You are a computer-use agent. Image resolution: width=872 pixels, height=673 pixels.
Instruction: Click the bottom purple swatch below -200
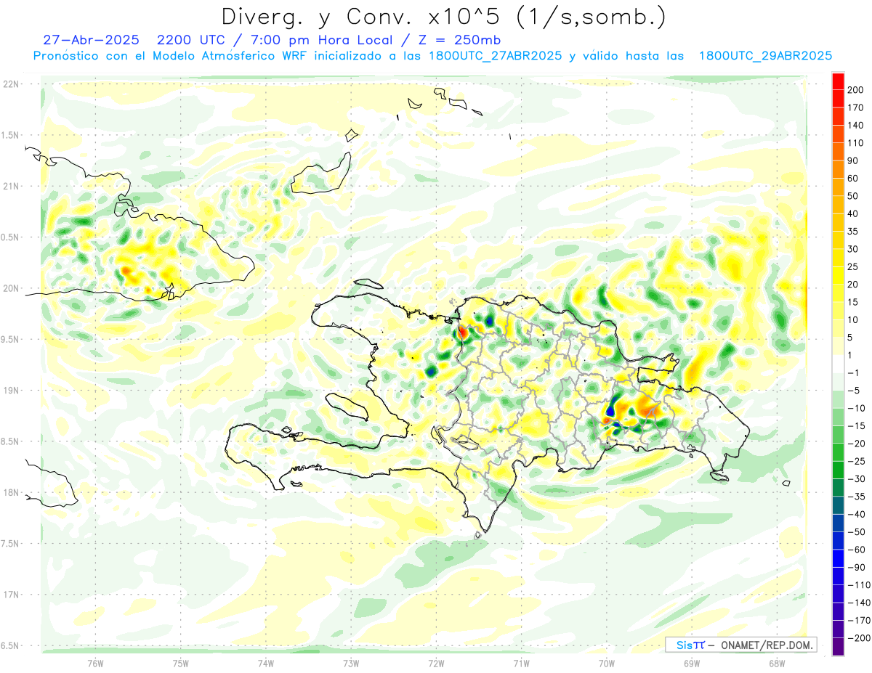[838, 647]
